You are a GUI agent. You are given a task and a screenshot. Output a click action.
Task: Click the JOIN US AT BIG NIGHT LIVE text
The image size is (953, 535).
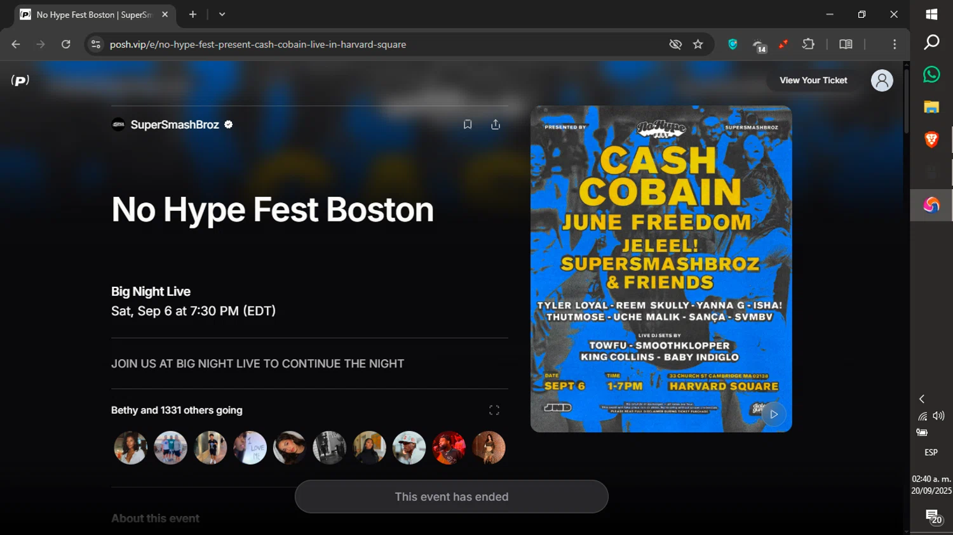[x=257, y=364]
